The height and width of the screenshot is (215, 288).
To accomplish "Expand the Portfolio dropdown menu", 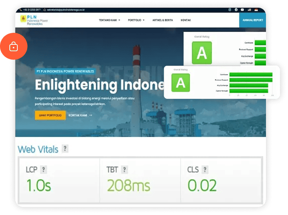I will click(136, 20).
